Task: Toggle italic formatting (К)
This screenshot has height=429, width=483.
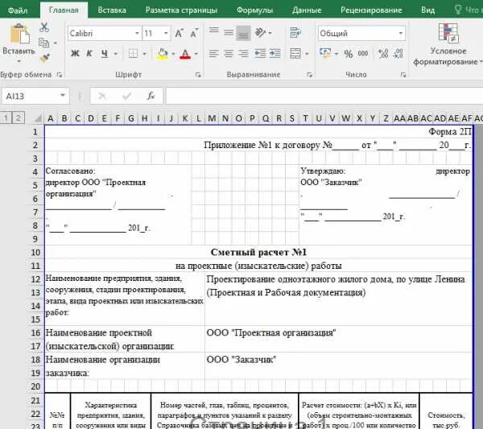Action: 89,54
